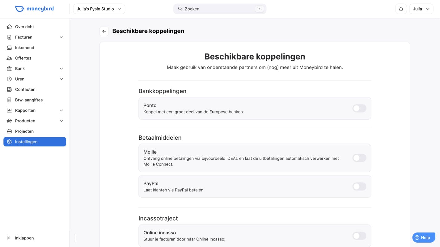Image resolution: width=440 pixels, height=247 pixels.
Task: Turn on the Mollie payment integration
Action: (x=359, y=158)
